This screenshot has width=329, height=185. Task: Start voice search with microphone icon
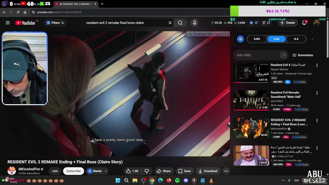click(195, 23)
